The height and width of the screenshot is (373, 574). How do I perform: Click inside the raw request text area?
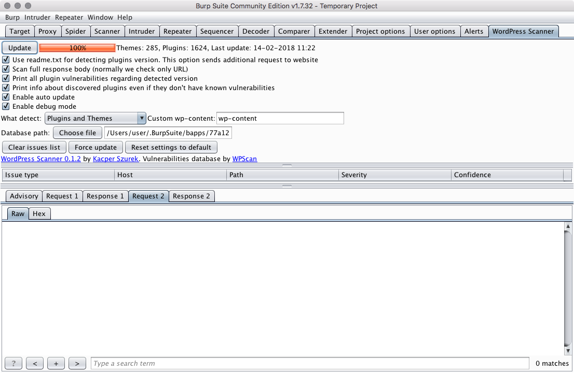pyautogui.click(x=283, y=288)
